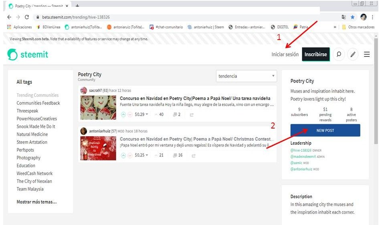Open the Christmas Contest post title
Viewport: 380px width, 225px height.
point(196,139)
